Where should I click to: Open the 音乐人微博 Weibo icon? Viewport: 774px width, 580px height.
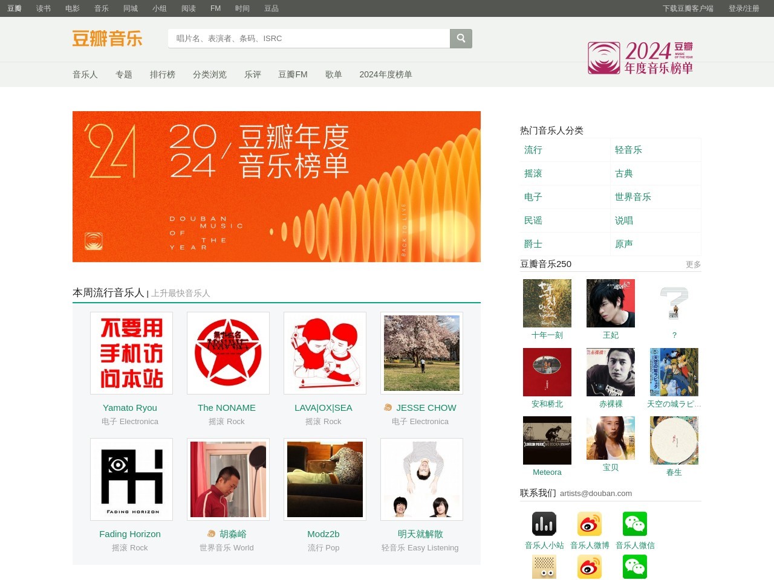(x=590, y=524)
